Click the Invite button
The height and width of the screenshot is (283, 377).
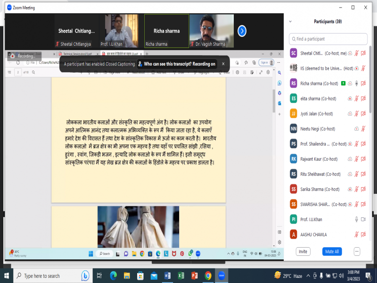point(303,251)
